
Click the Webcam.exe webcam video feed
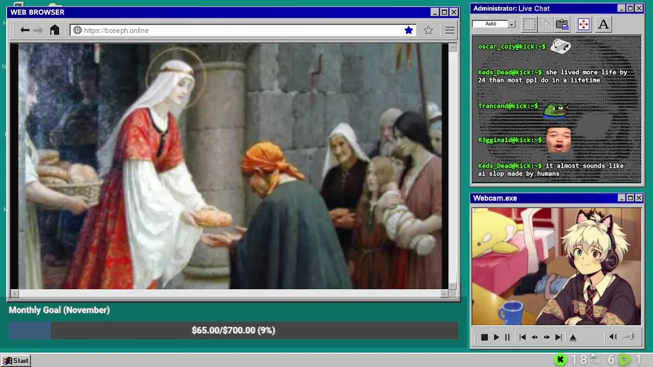(x=556, y=266)
